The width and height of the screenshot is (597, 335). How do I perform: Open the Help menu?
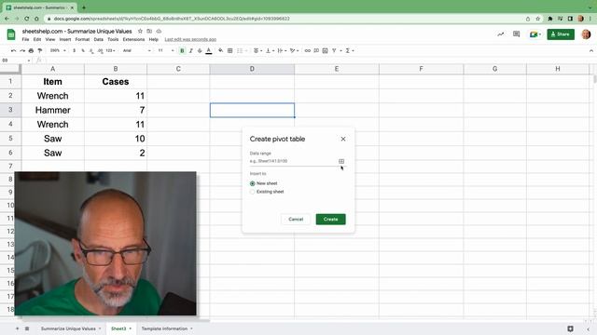153,39
